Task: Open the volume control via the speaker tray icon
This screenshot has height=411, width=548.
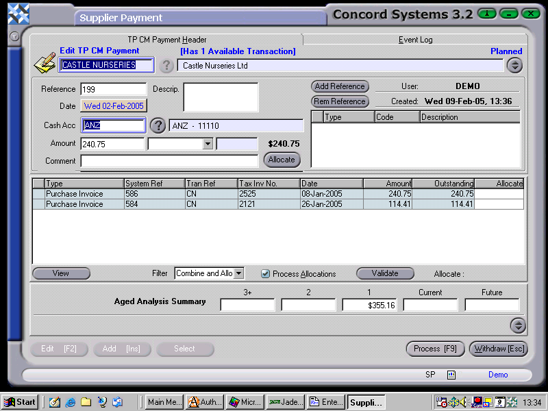Action: pos(464,402)
